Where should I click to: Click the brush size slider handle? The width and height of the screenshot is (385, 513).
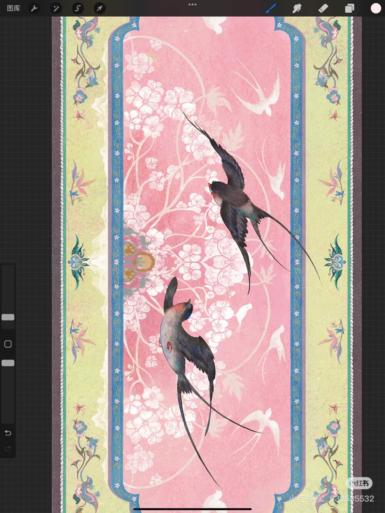pos(8,317)
